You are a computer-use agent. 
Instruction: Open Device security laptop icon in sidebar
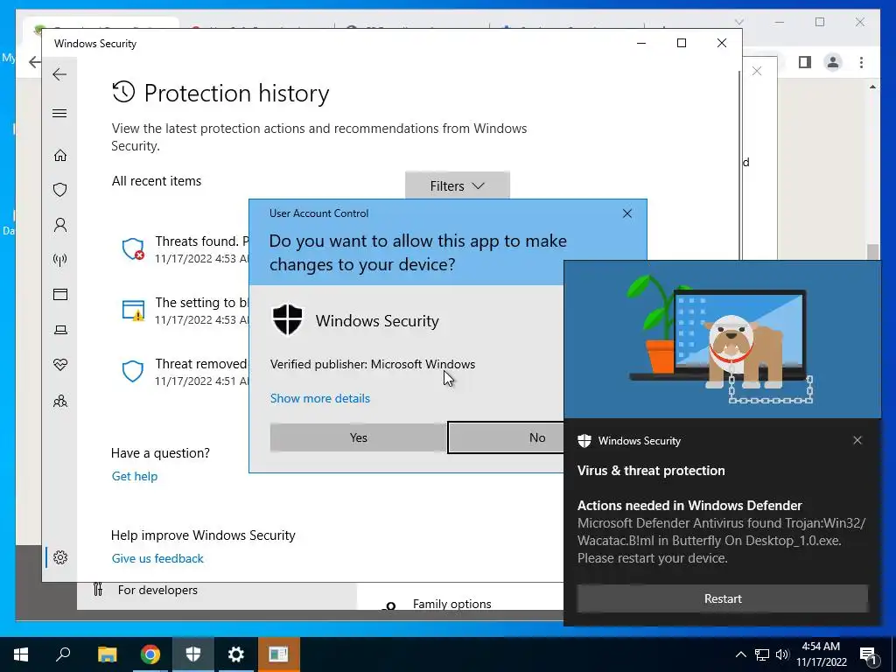click(x=60, y=330)
